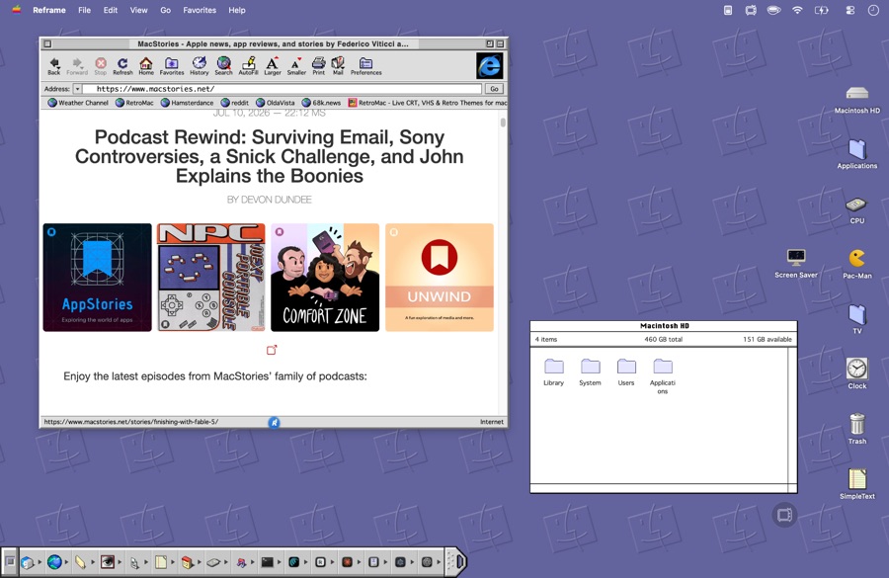Open Library folder in Macintosh HD window
This screenshot has width=889, height=578.
tap(553, 372)
